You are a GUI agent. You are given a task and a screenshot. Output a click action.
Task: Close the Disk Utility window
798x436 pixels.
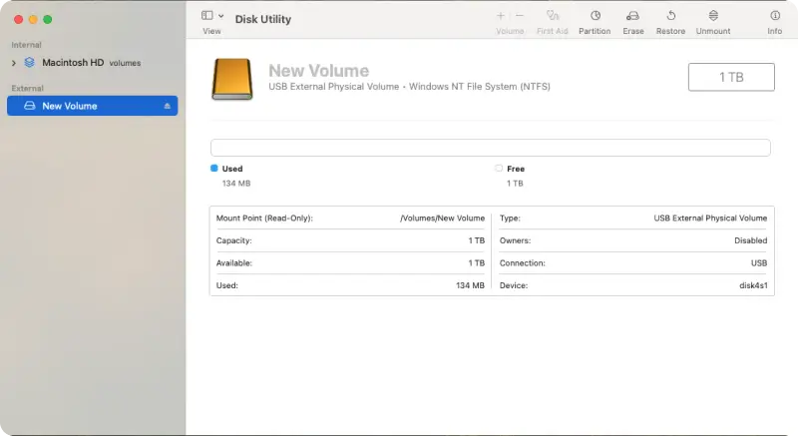[x=18, y=19]
